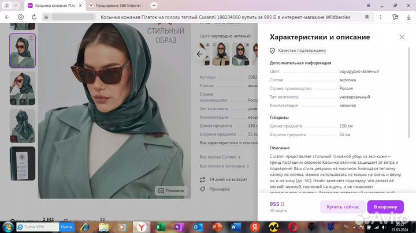Close the characteristics and description panel
The height and width of the screenshot is (233, 416).
point(402,37)
